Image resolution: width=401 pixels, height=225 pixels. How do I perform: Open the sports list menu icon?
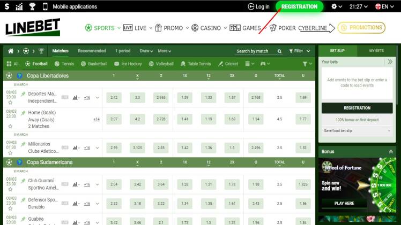tap(250, 64)
